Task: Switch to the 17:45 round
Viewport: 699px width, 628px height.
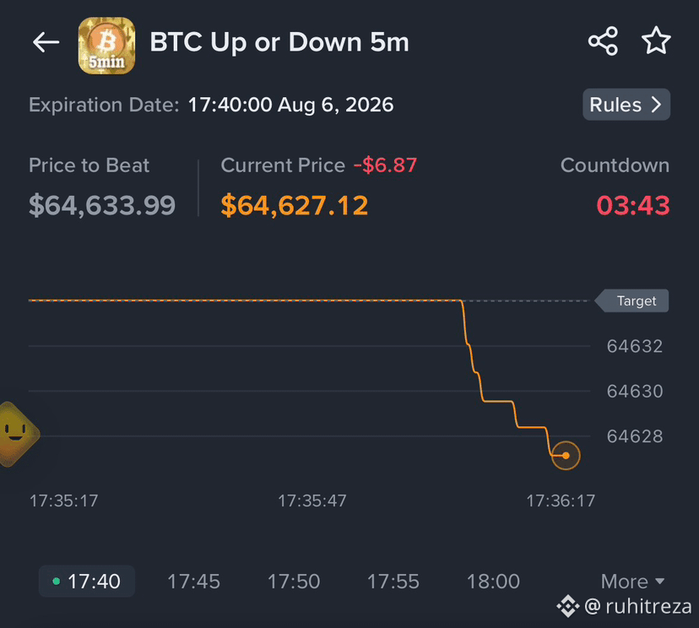Action: tap(193, 582)
